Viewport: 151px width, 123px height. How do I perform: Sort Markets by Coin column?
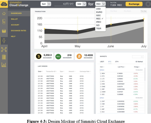(102, 67)
